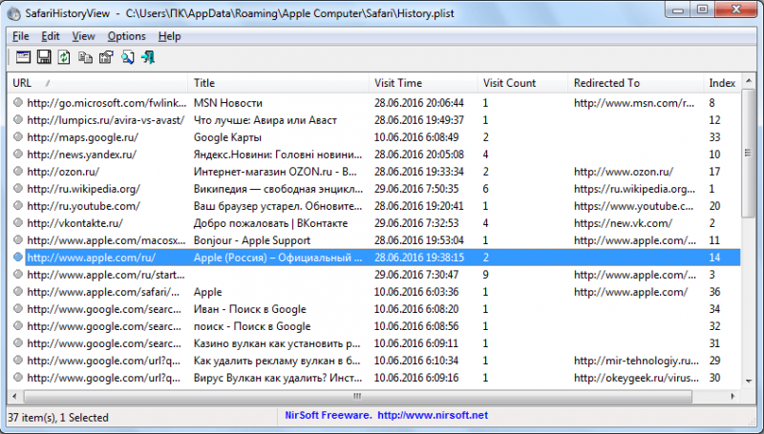The width and height of the screenshot is (764, 434).
Task: Open Properties via the toolbar icon
Action: click(x=105, y=57)
